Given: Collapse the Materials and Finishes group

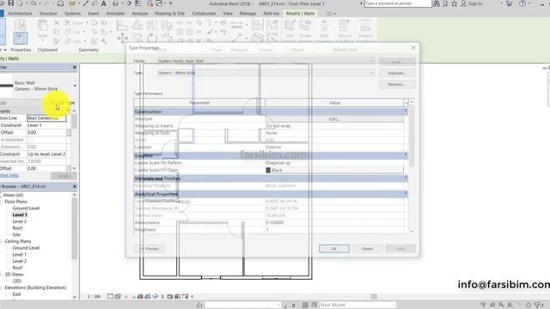Looking at the screenshot, I should click(406, 178).
